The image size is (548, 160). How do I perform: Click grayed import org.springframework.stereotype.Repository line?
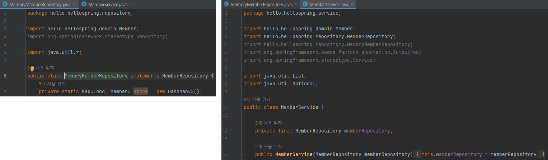98,36
